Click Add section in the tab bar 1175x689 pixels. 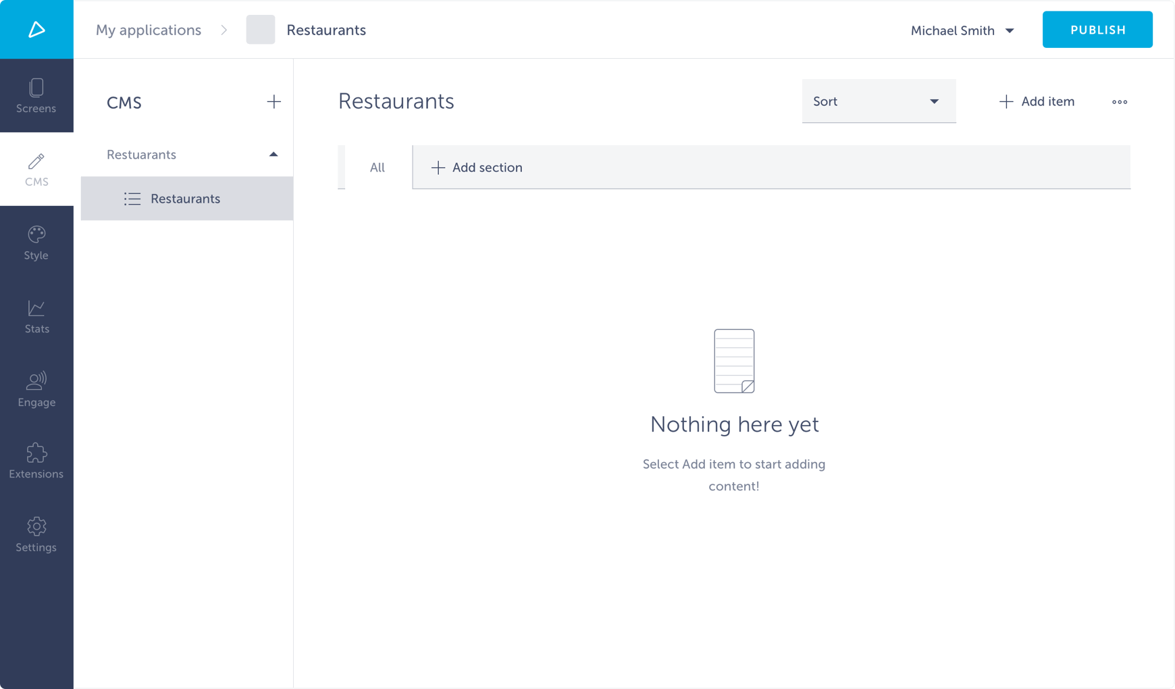tap(477, 168)
